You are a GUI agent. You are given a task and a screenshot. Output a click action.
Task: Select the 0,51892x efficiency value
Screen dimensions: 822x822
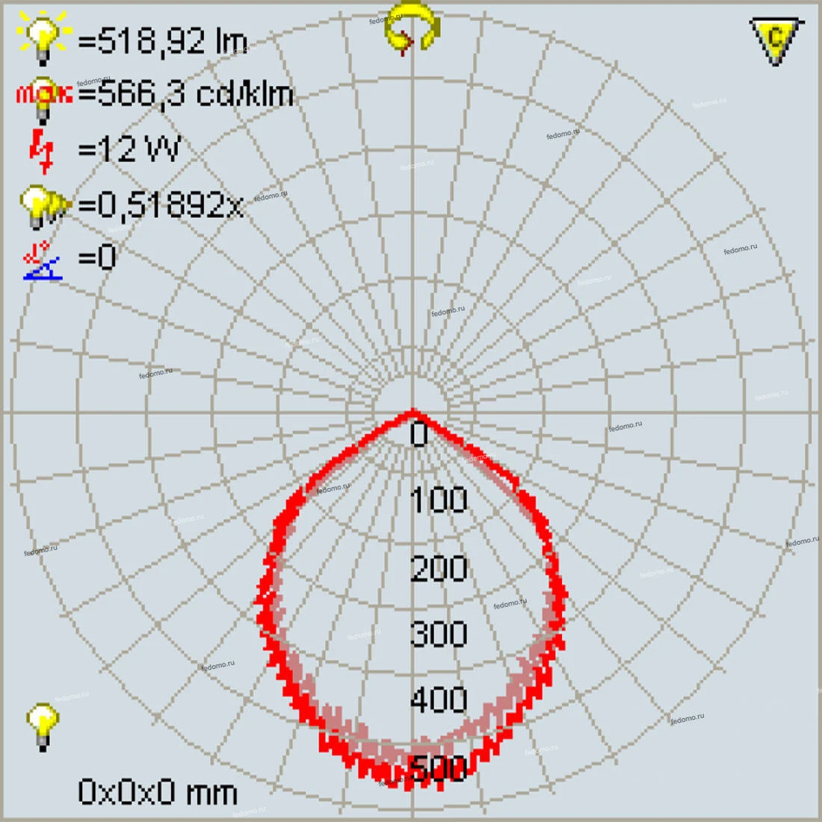pyautogui.click(x=161, y=205)
